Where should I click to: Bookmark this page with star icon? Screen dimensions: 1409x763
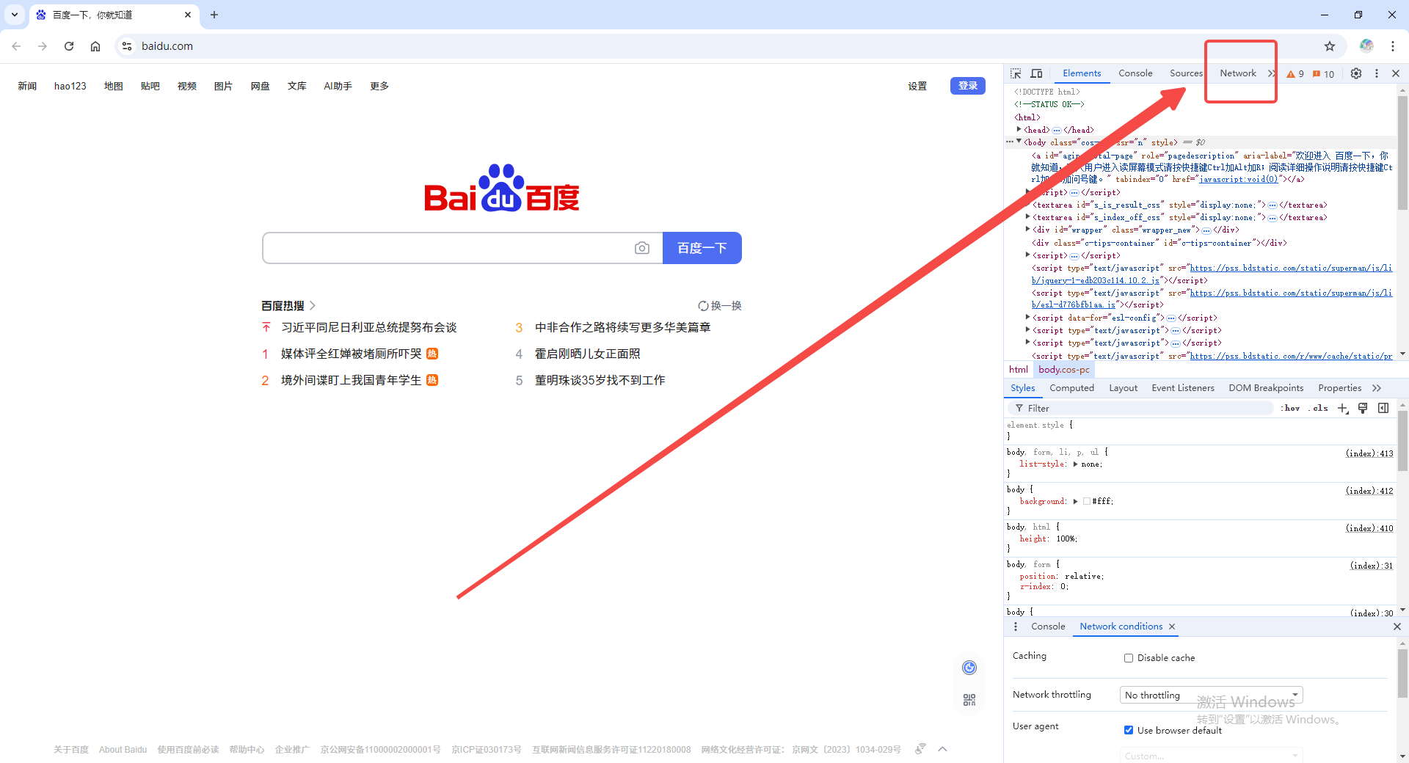click(x=1330, y=46)
